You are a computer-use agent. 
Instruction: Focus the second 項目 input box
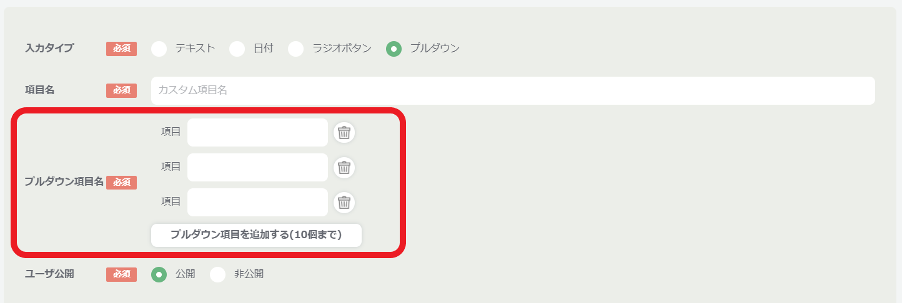(257, 168)
